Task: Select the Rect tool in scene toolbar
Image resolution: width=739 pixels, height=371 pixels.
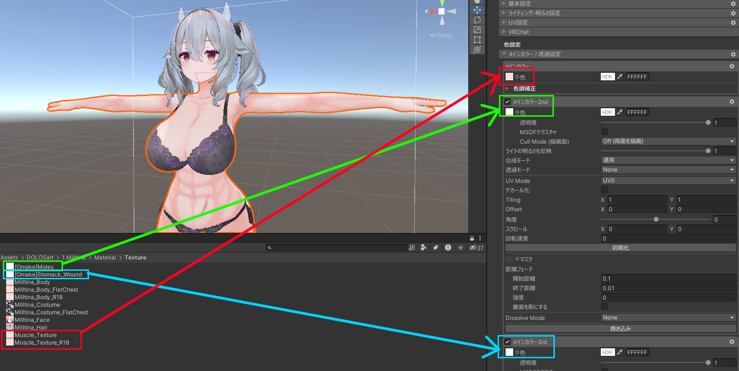Action: pos(477,40)
